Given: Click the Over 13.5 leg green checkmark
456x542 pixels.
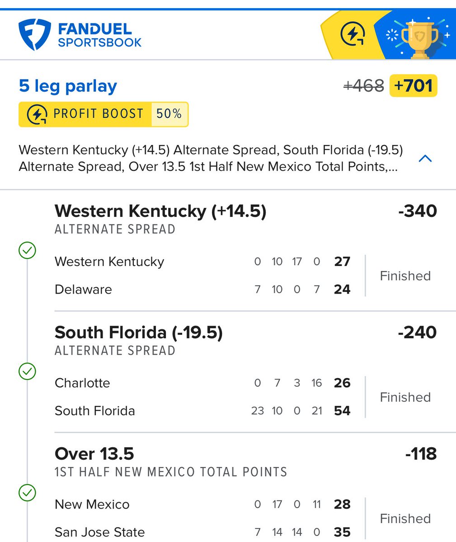Looking at the screenshot, I should 28,493.
